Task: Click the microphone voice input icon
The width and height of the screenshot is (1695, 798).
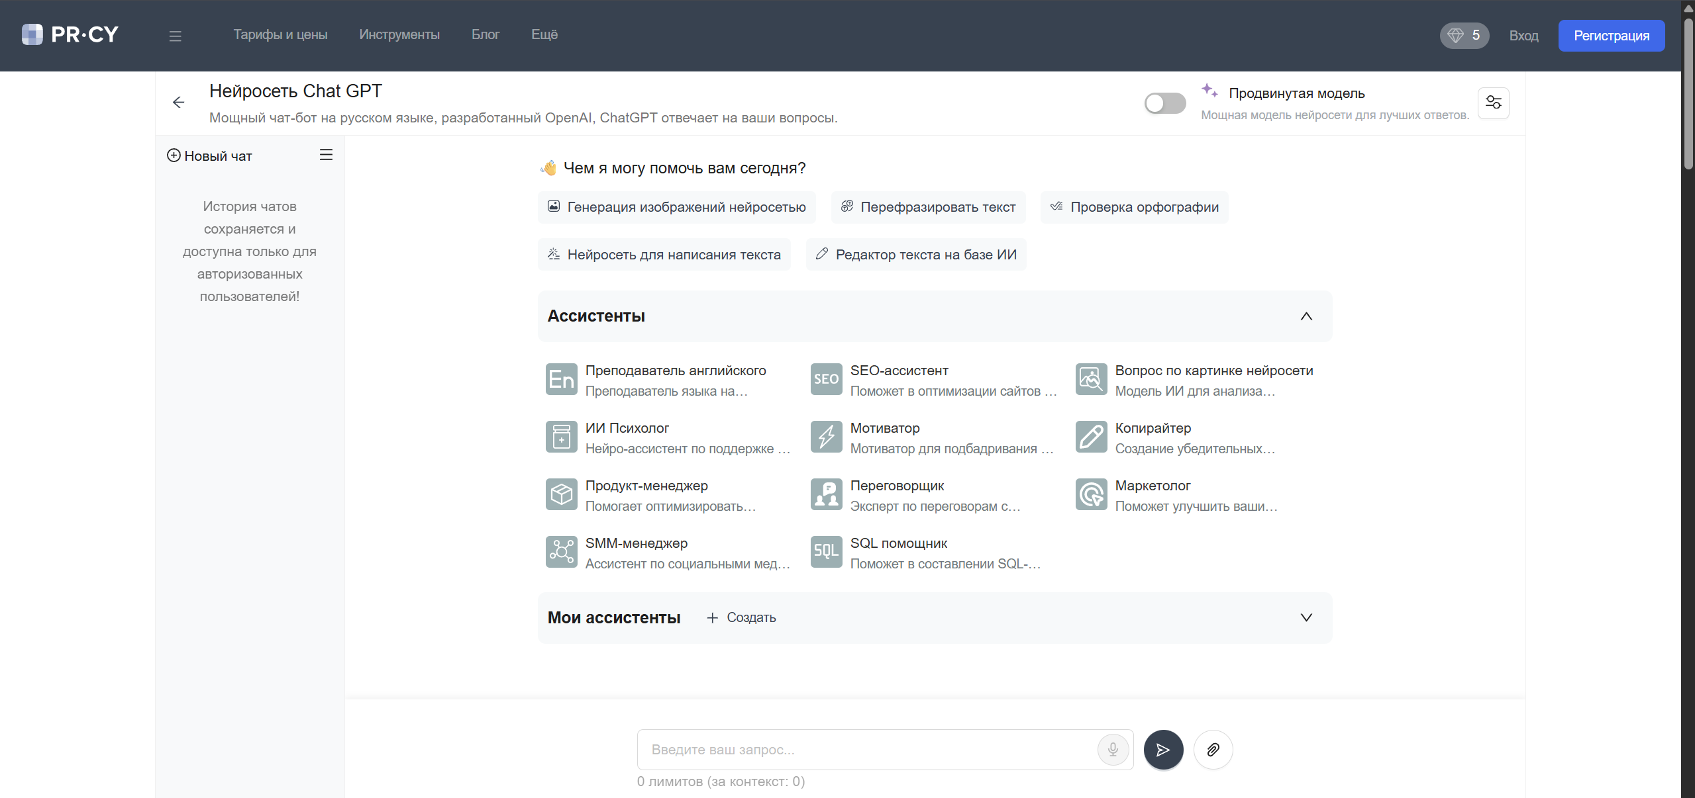Action: coord(1113,750)
